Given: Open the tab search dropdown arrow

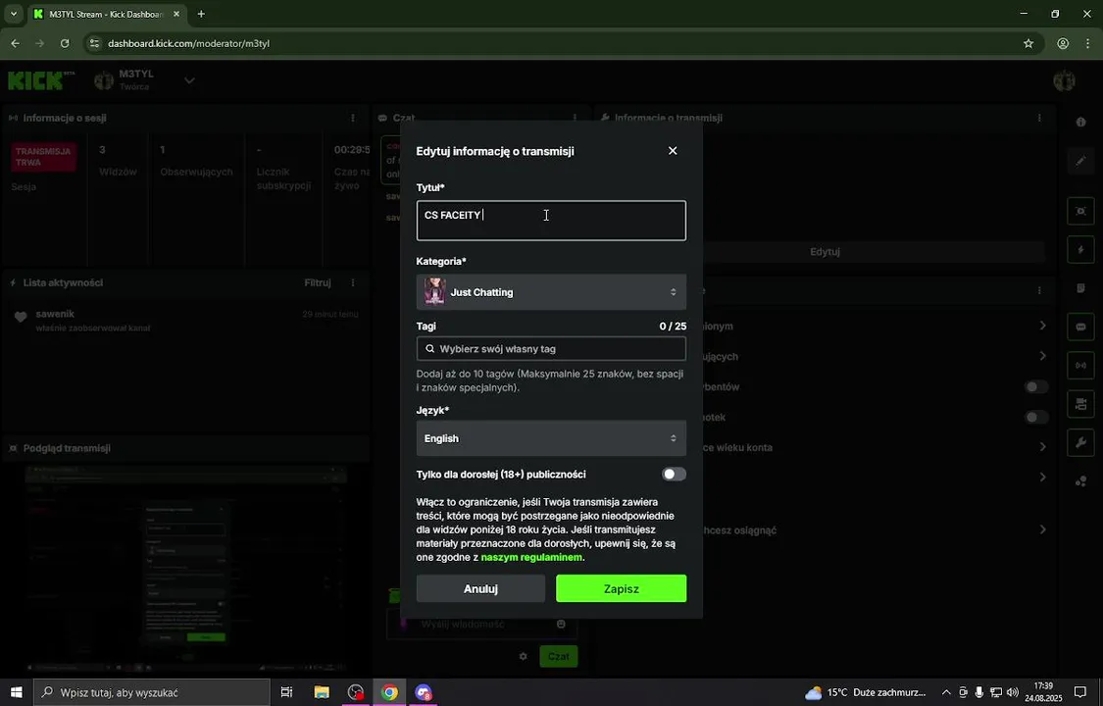Looking at the screenshot, I should [13, 14].
